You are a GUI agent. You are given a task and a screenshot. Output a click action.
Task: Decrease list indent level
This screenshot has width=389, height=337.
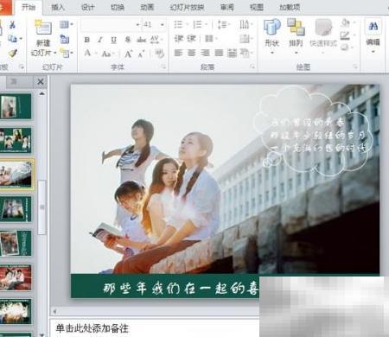point(179,38)
